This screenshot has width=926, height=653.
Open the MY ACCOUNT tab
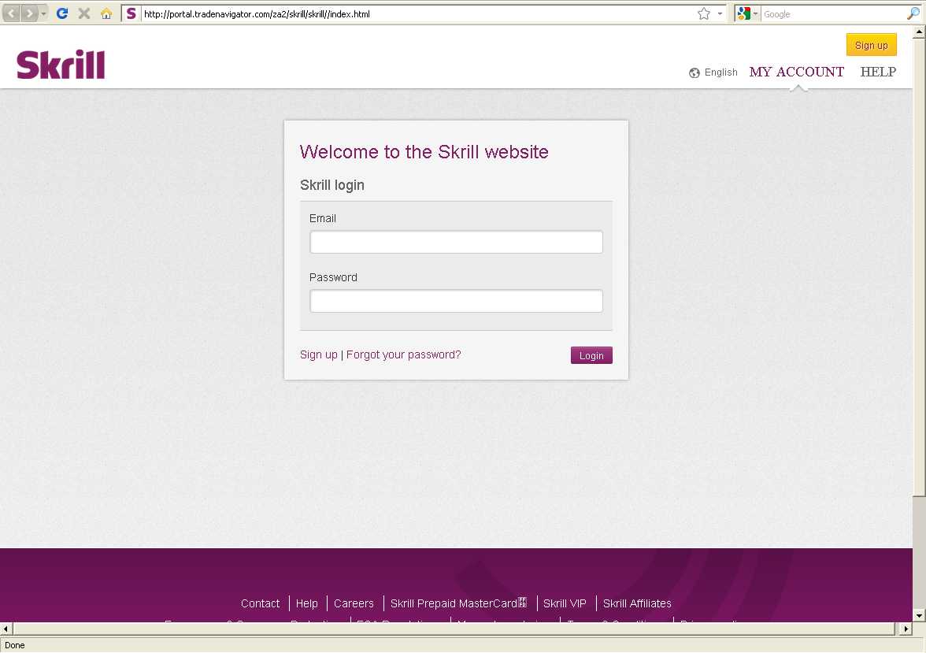pyautogui.click(x=796, y=72)
